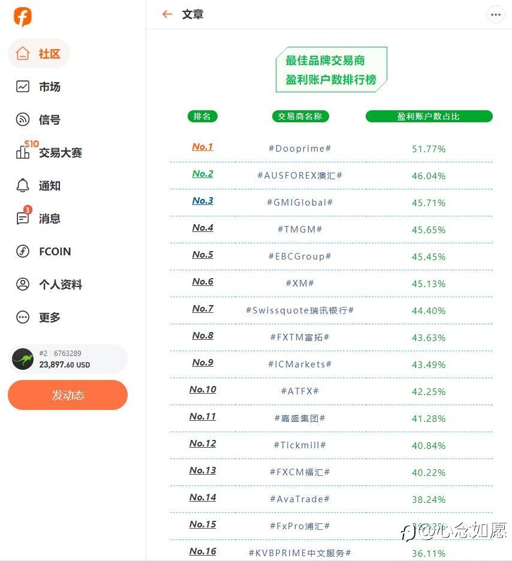The width and height of the screenshot is (512, 561).
Task: Open the 市场 market chart icon
Action: [23, 87]
